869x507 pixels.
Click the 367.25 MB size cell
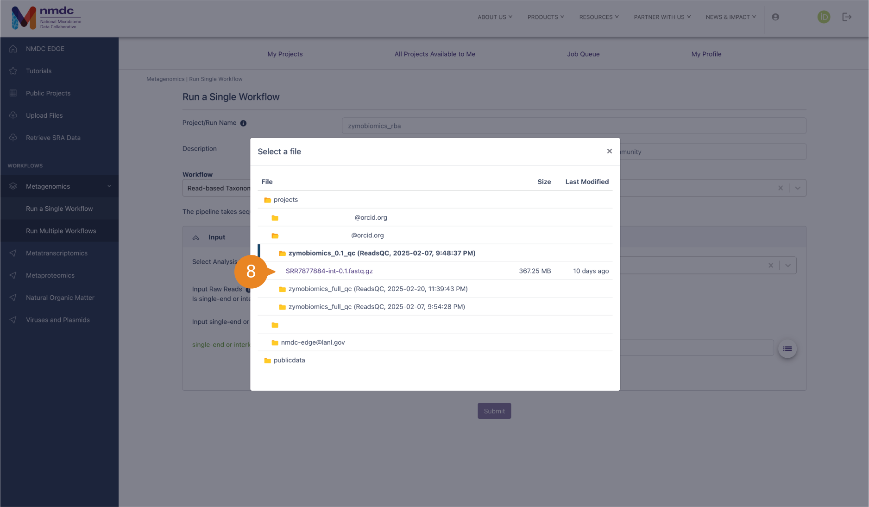click(x=535, y=271)
